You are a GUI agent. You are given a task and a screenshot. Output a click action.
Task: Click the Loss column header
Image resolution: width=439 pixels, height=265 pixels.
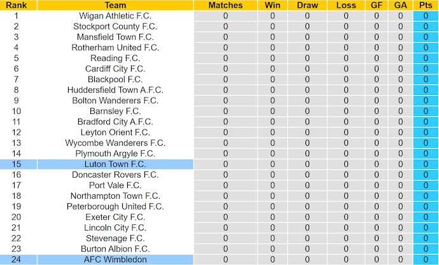(346, 5)
